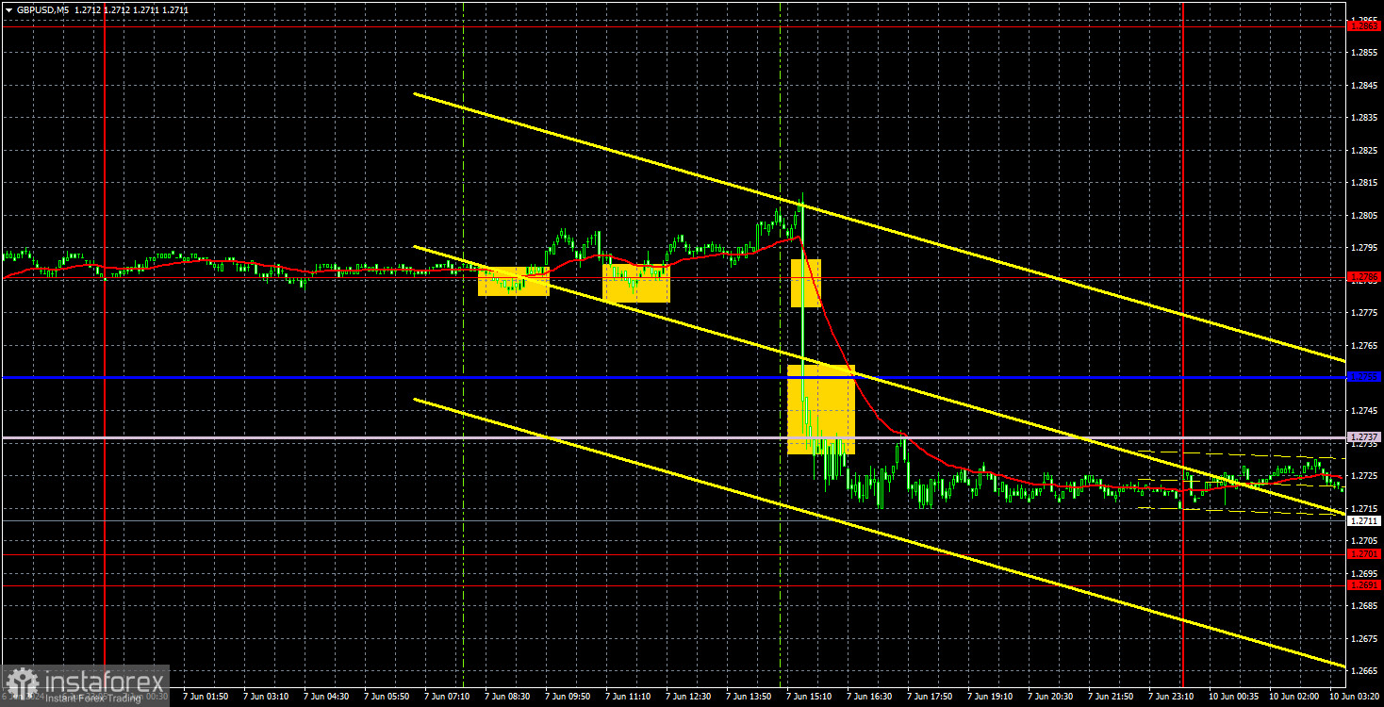Screen dimensions: 1384x707
Task: Click the 7 Jun 04:30 time label
Action: point(327,697)
